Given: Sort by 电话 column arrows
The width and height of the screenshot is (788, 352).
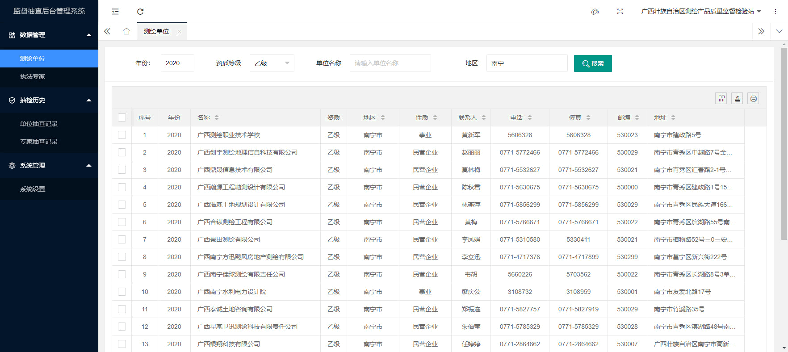Looking at the screenshot, I should pyautogui.click(x=530, y=117).
